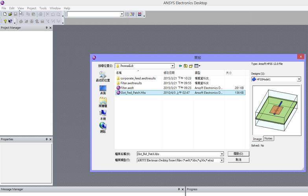This screenshot has width=308, height=196.
Task: Go to 桌面 in places sidebar
Action: (103, 90)
